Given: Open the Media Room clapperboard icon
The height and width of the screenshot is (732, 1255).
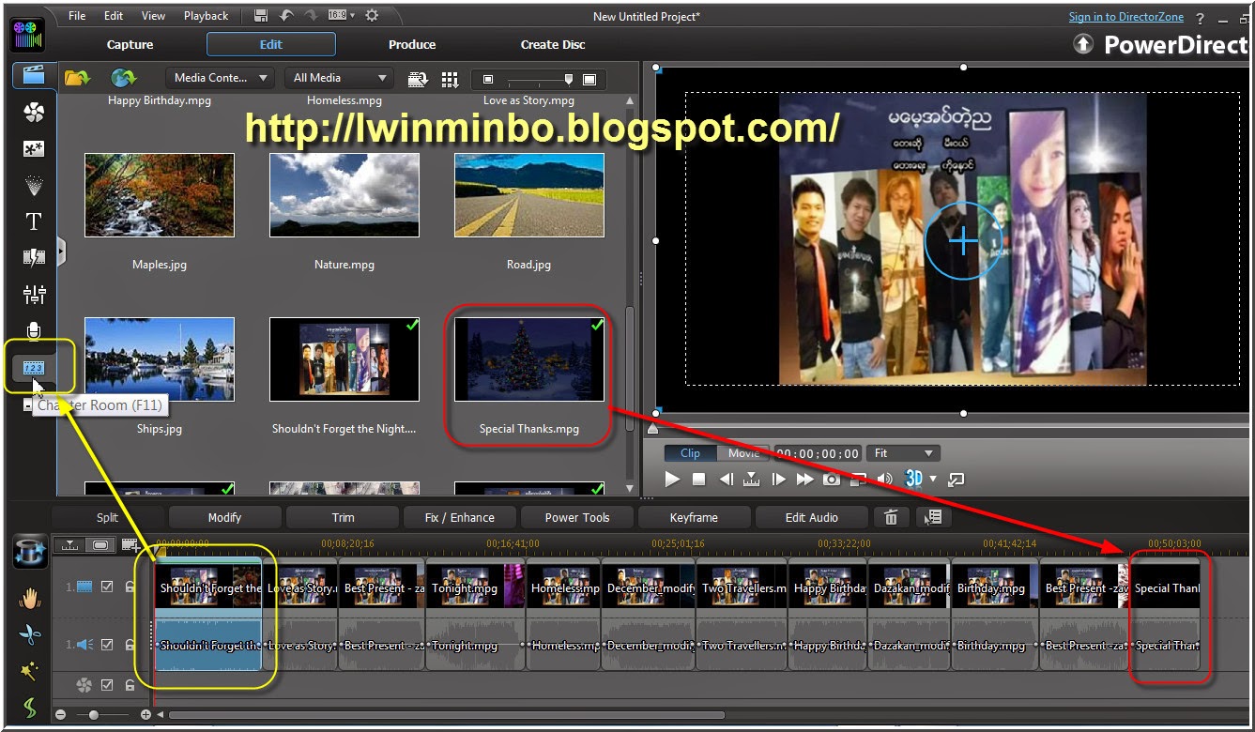Looking at the screenshot, I should coord(34,75).
